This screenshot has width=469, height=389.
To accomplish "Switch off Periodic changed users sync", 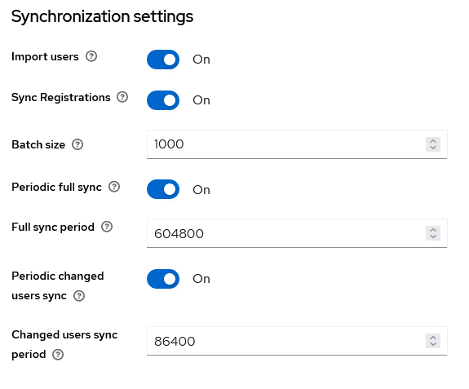I will pyautogui.click(x=163, y=279).
